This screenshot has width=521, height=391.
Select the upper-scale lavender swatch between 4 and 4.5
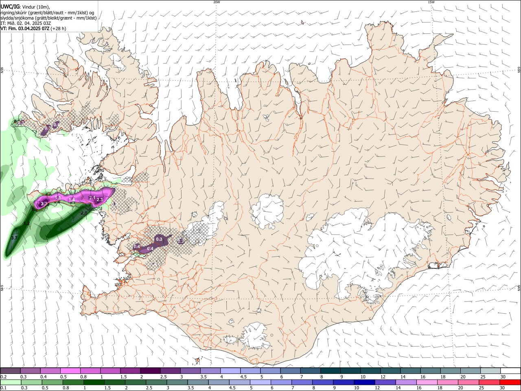[x=230, y=371]
